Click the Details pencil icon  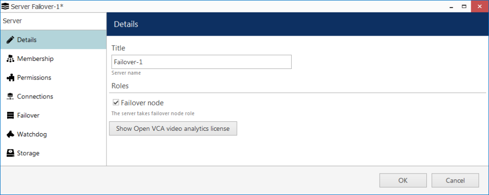pos(11,40)
